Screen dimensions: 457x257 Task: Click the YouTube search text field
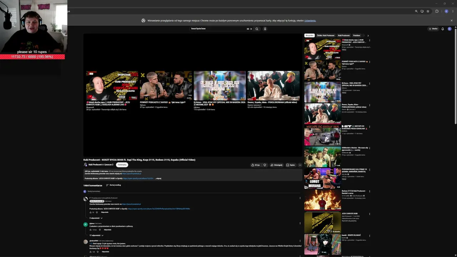point(218,29)
